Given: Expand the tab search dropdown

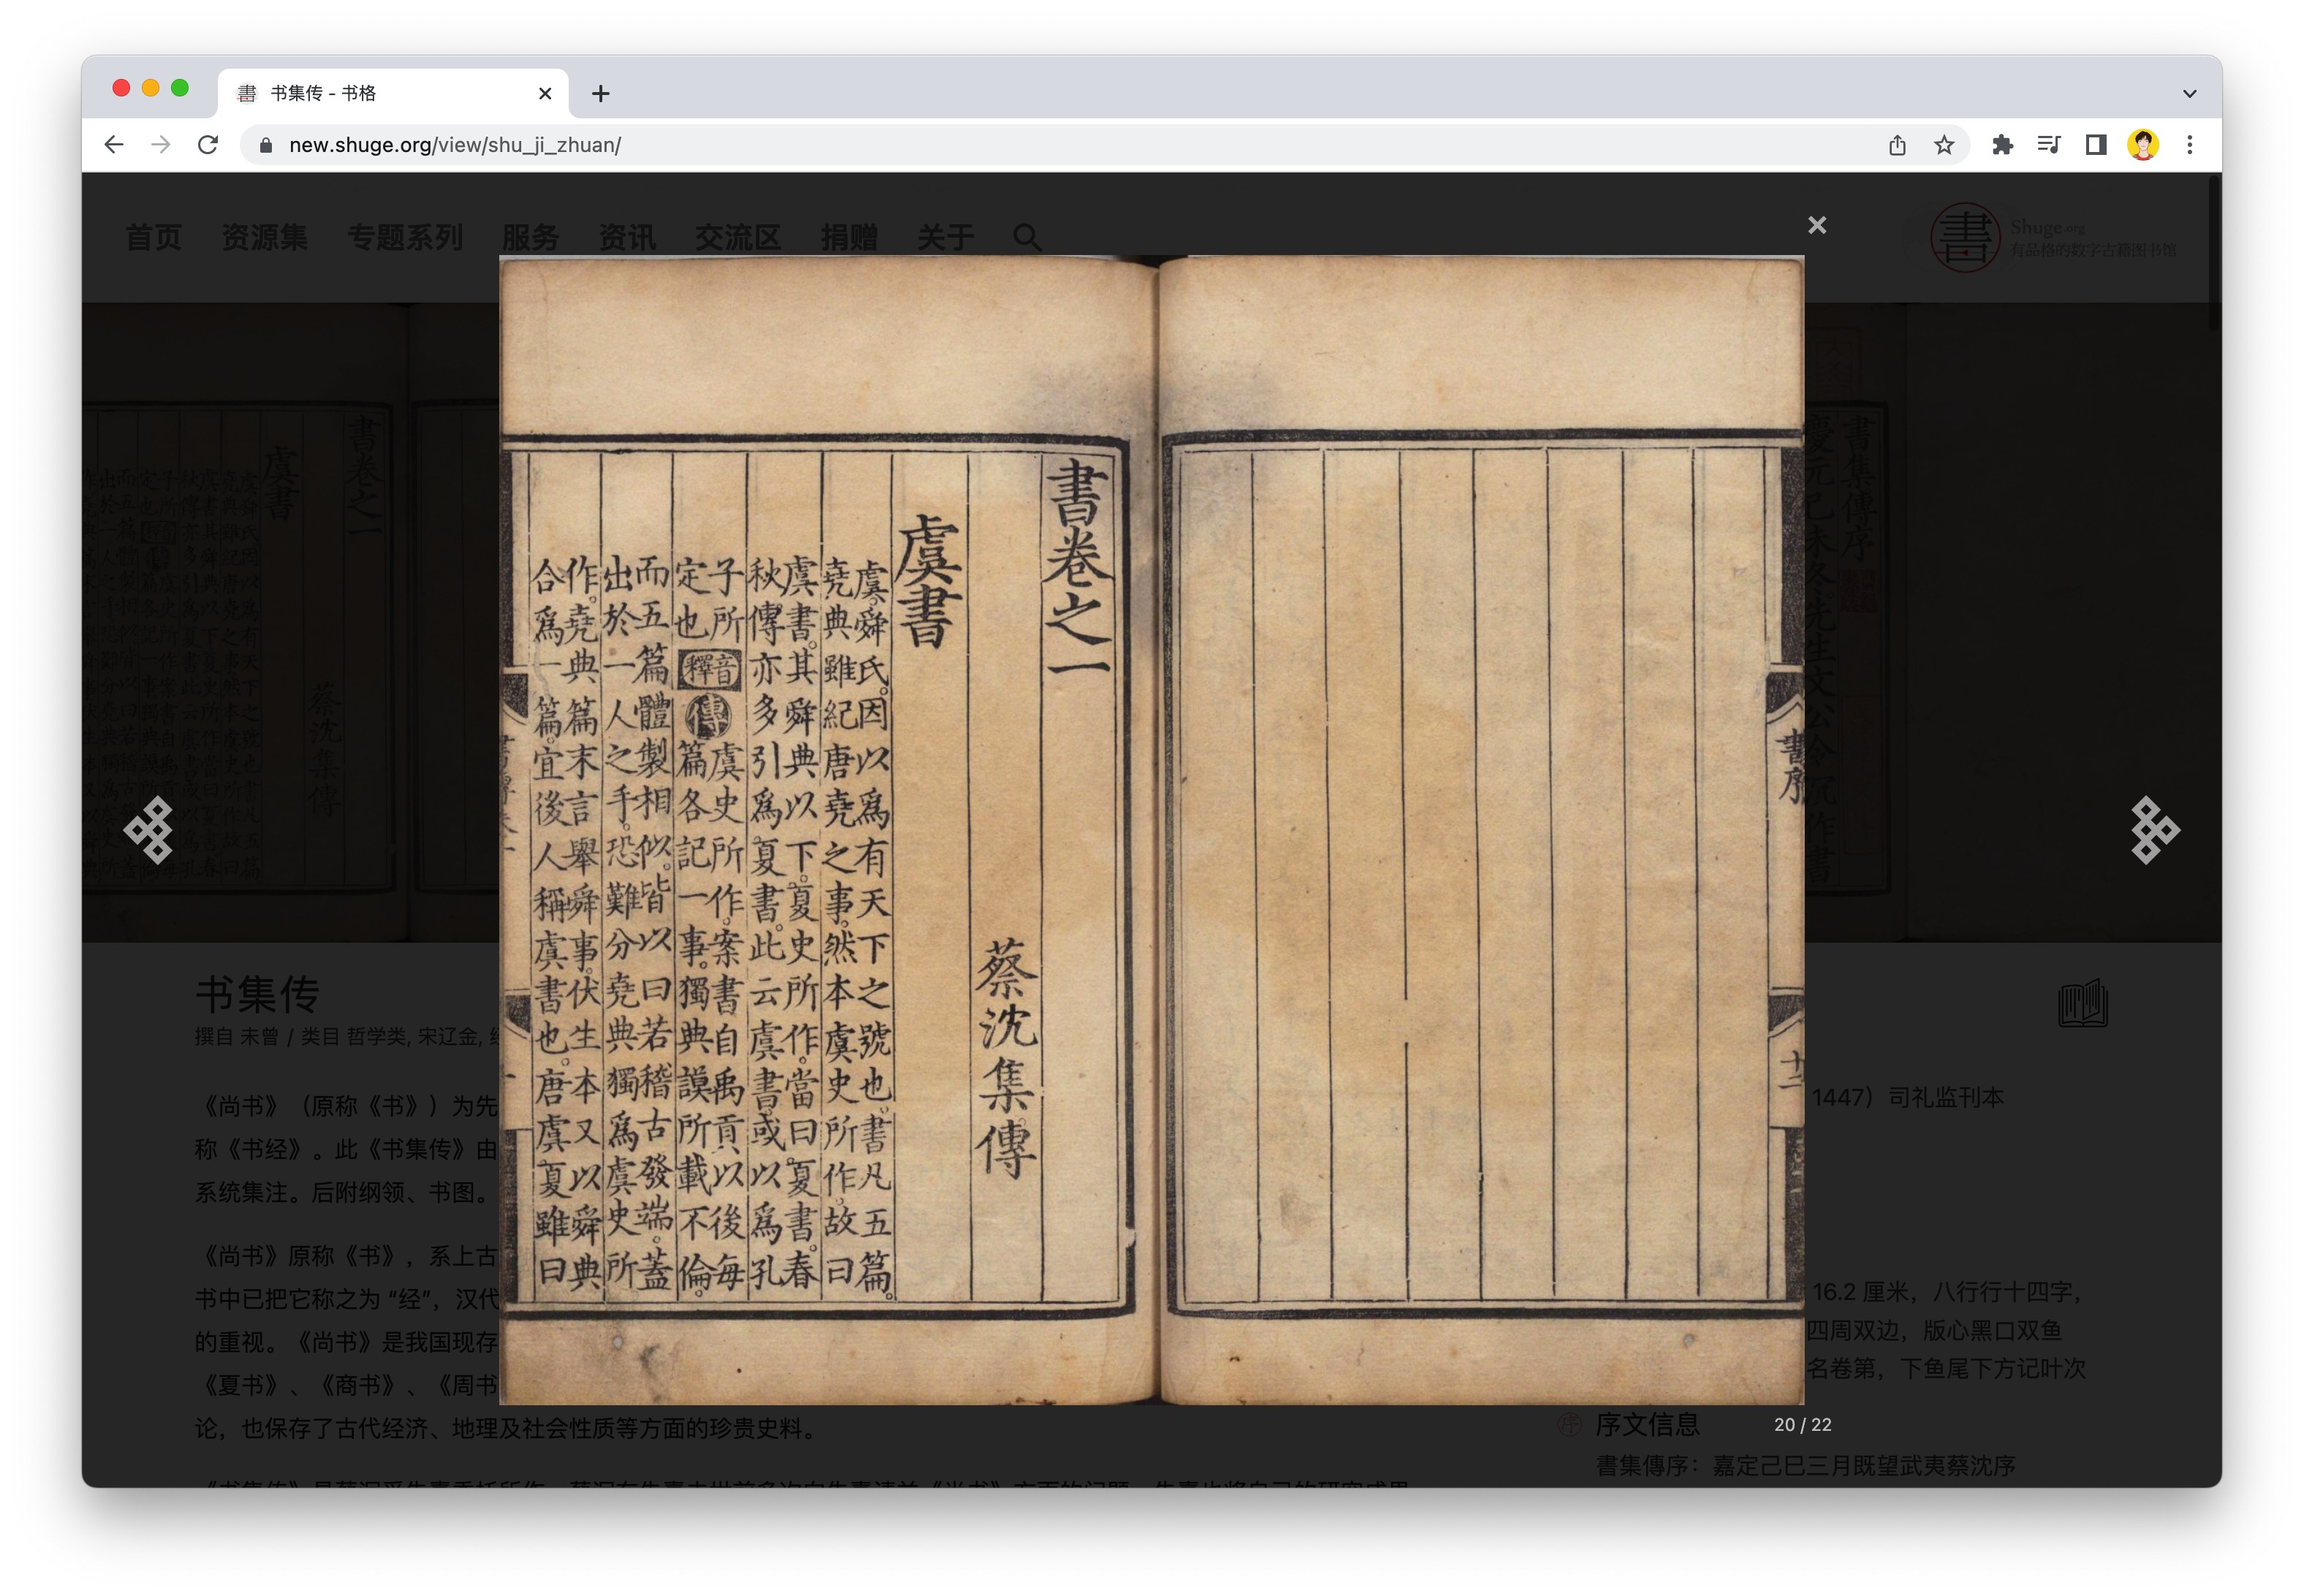Looking at the screenshot, I should (x=2189, y=93).
